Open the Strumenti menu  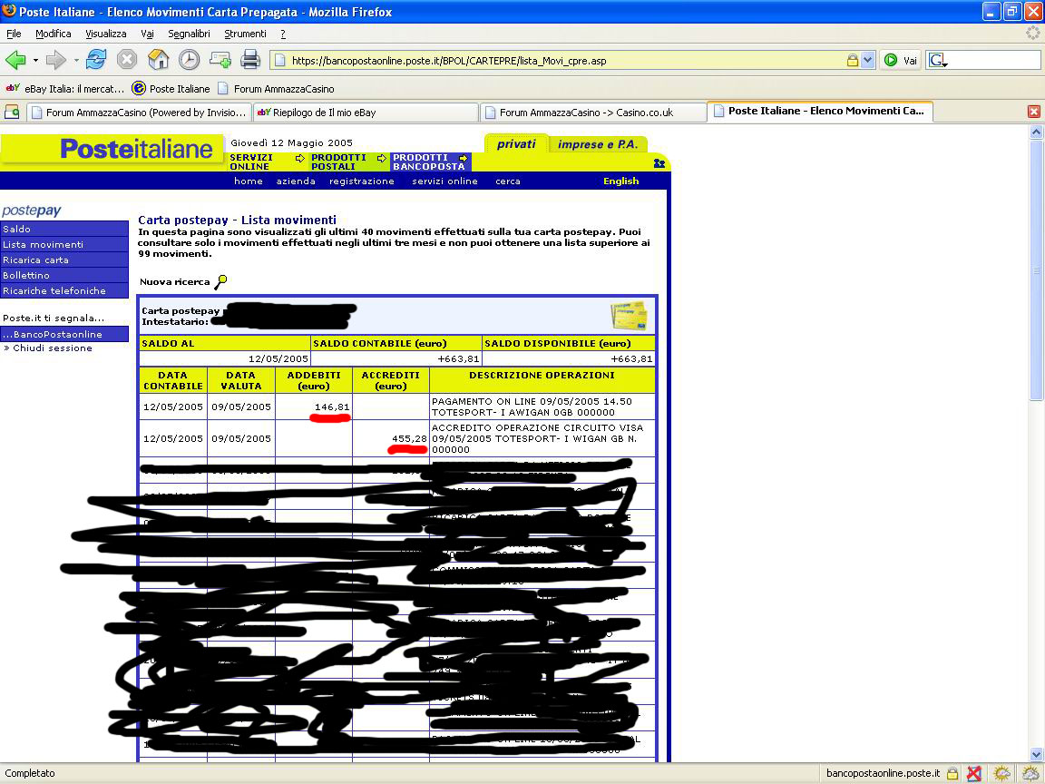[245, 34]
